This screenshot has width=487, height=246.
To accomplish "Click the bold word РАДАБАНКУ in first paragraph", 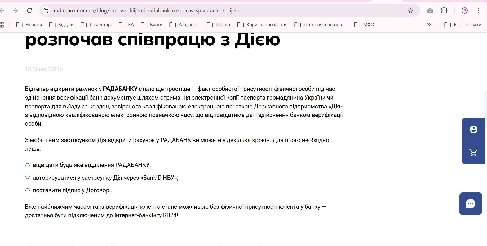I will point(120,89).
